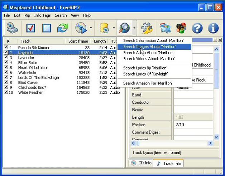Uncheck Childhoods End? track
225x176 pixels.
(6, 87)
